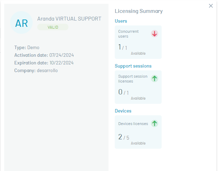
Task: Click the Type: Demo line
Action: point(27,47)
